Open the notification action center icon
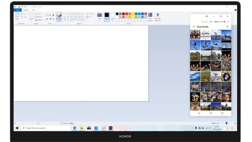Screen dimensions: 252x142 click(x=232, y=128)
